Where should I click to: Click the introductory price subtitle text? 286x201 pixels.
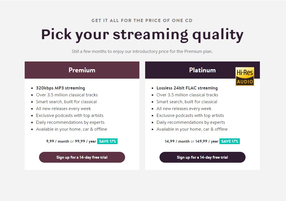(142, 52)
